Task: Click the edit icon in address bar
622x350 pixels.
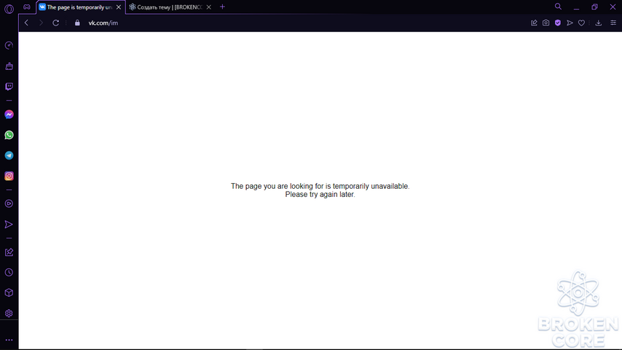Action: pos(534,23)
